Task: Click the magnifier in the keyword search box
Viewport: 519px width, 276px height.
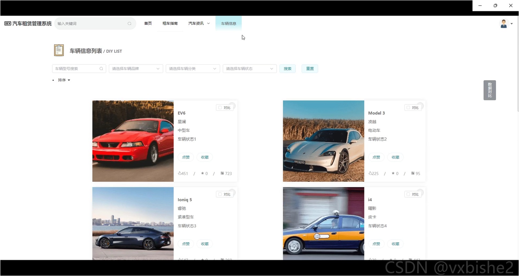Action: click(129, 24)
